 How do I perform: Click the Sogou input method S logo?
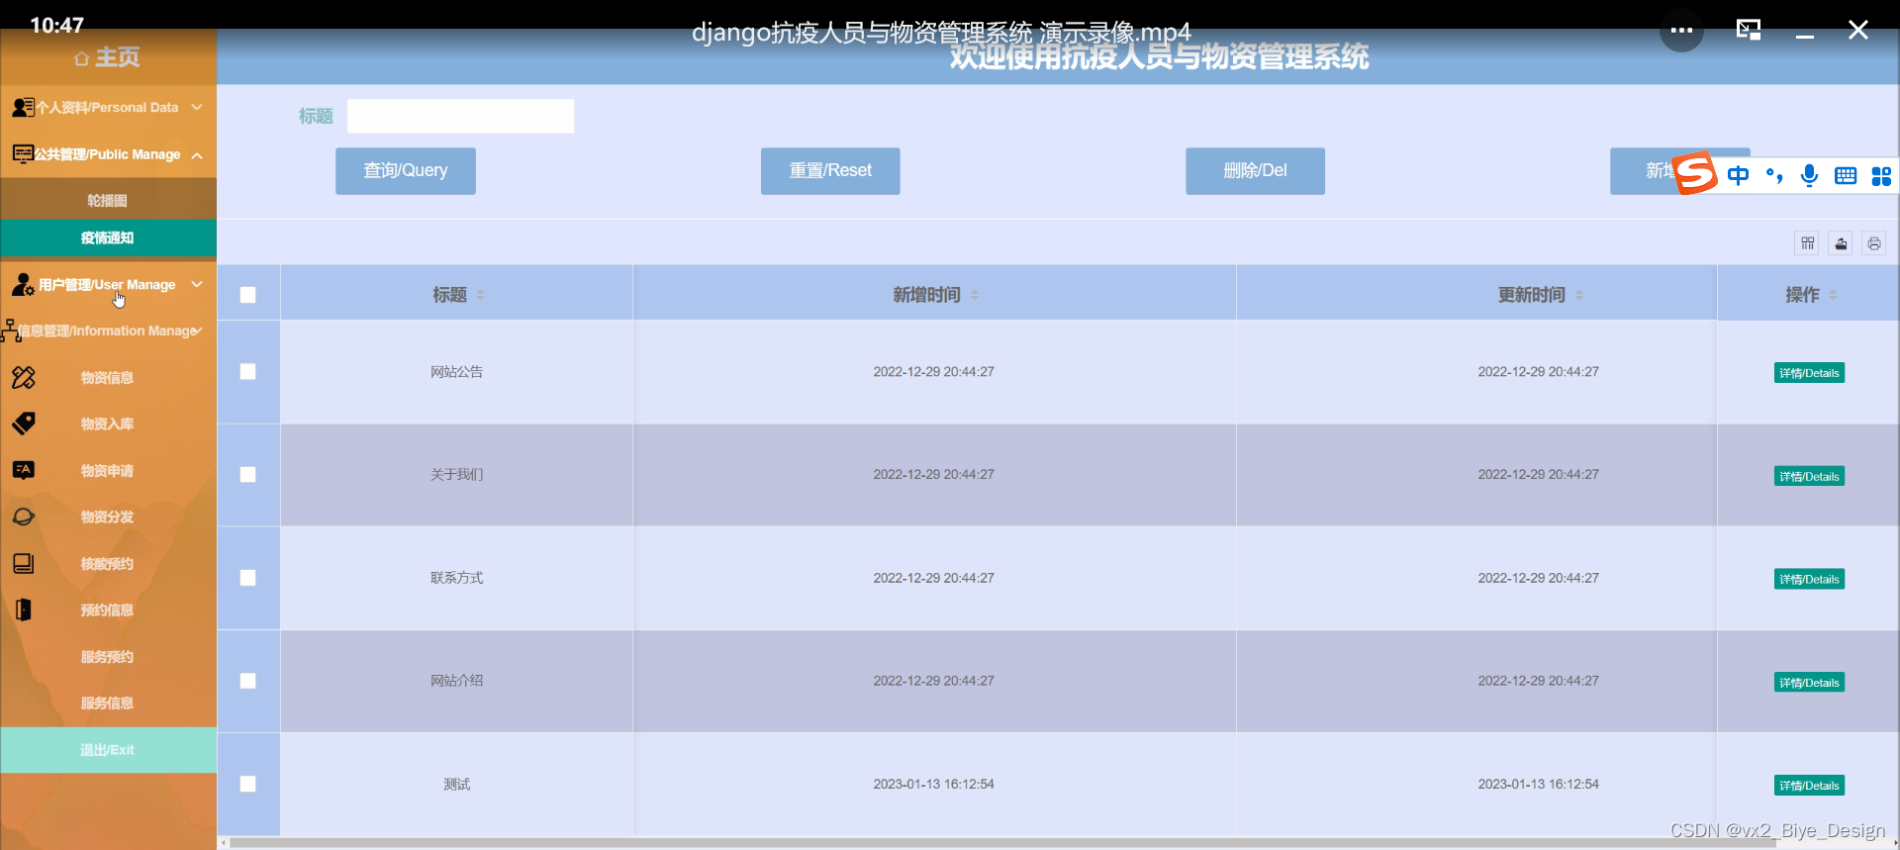tap(1695, 173)
